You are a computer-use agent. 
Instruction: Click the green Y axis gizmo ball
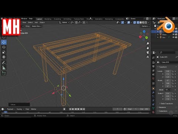click(x=146, y=38)
